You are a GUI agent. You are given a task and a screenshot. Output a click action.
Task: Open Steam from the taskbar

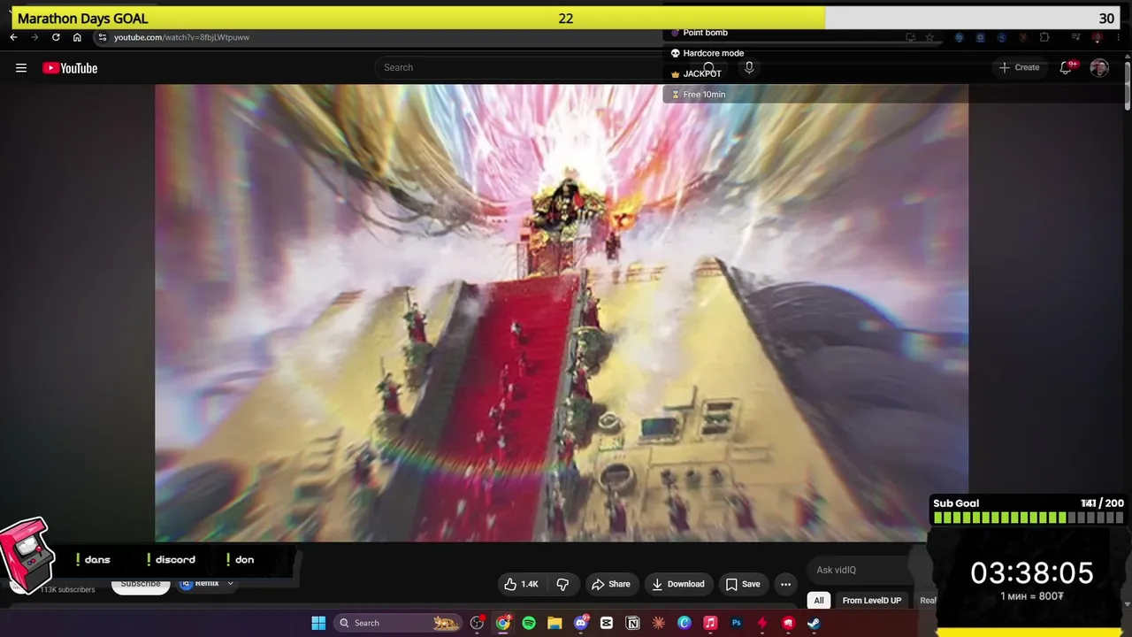pyautogui.click(x=814, y=623)
